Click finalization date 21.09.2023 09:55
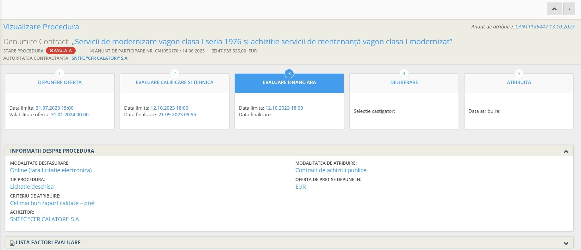 pos(177,115)
